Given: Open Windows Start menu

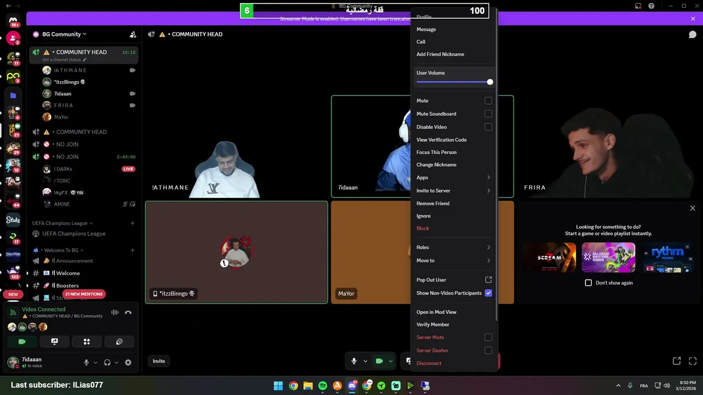Looking at the screenshot, I should pyautogui.click(x=278, y=386).
